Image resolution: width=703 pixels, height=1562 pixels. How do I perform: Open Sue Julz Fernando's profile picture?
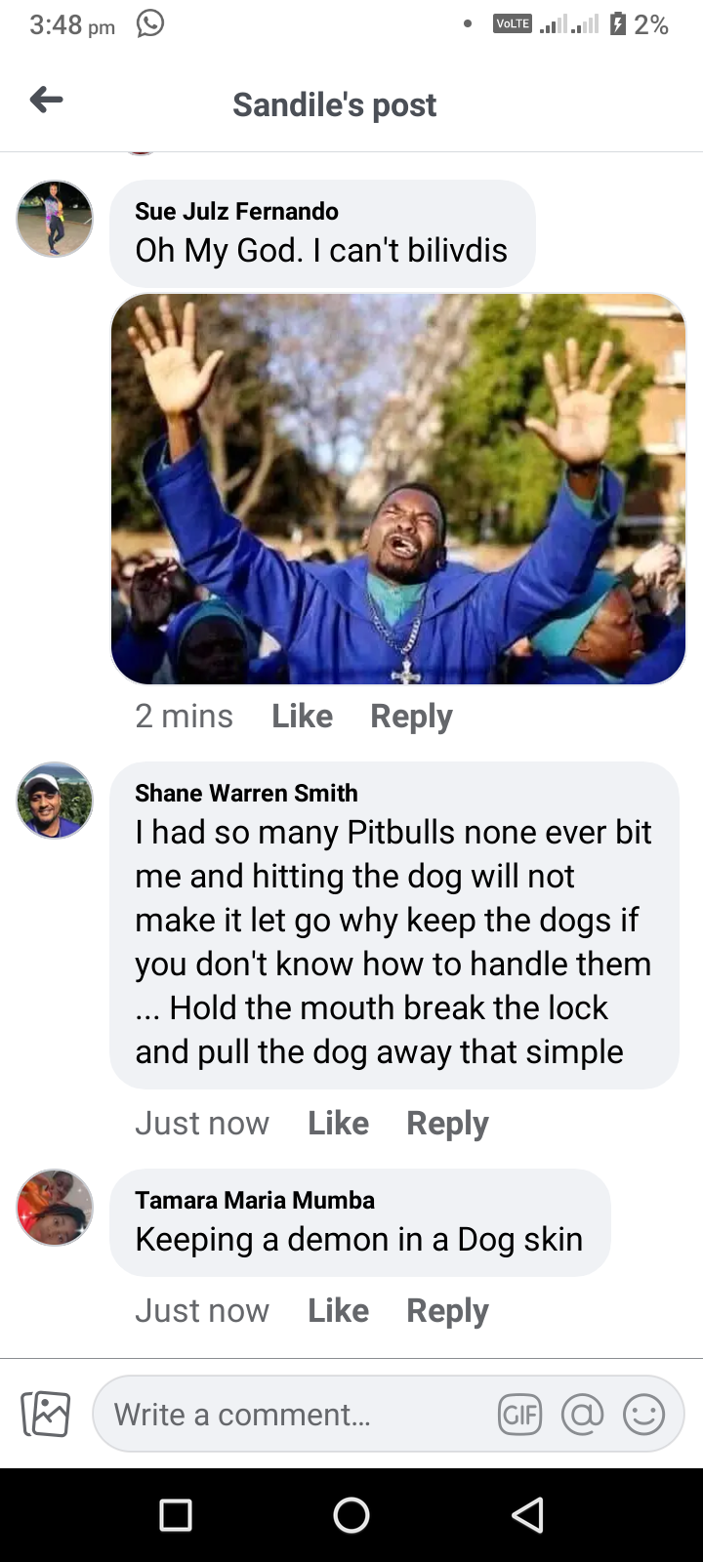(55, 219)
